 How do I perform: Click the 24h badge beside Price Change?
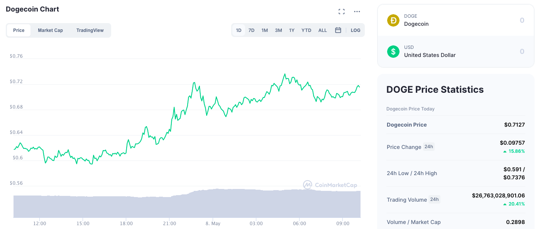(429, 147)
